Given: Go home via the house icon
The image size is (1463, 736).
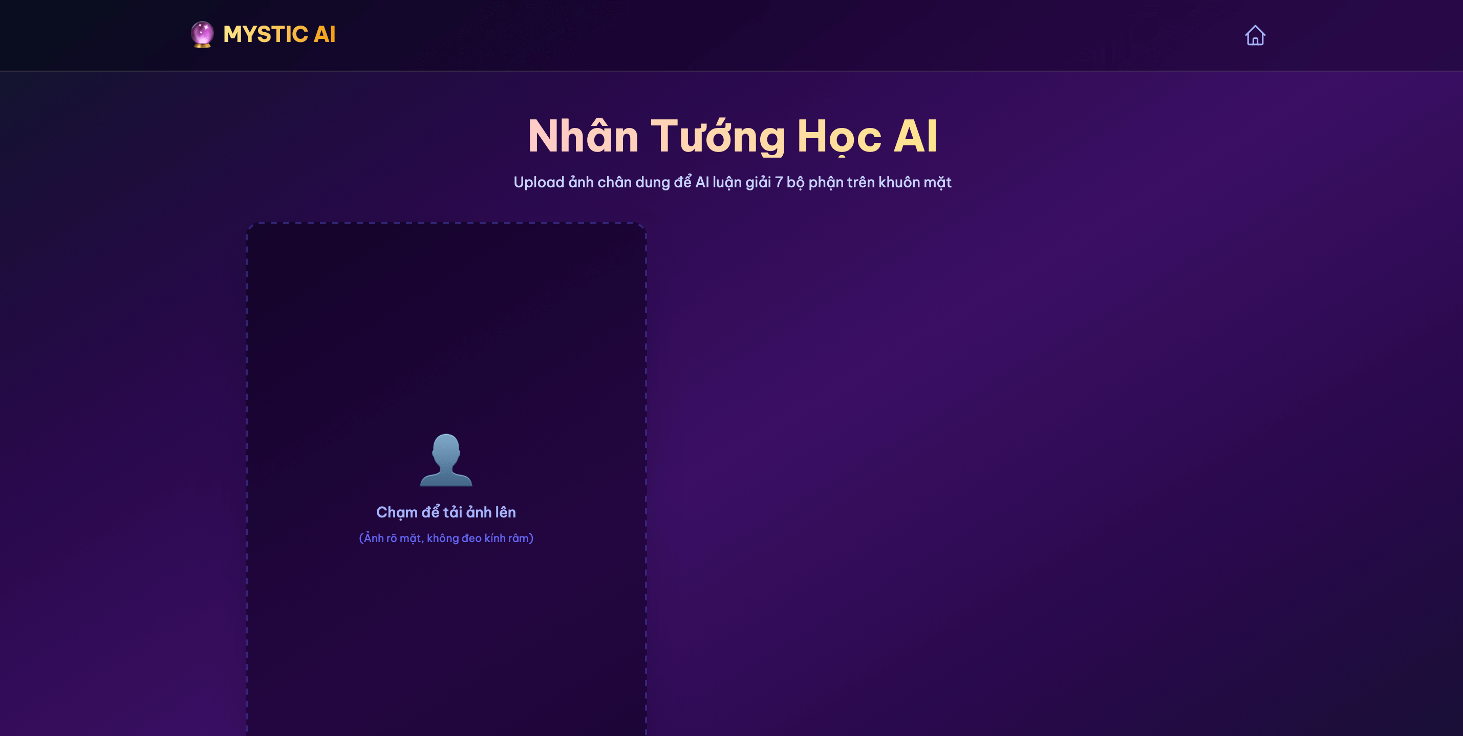Looking at the screenshot, I should [x=1255, y=35].
